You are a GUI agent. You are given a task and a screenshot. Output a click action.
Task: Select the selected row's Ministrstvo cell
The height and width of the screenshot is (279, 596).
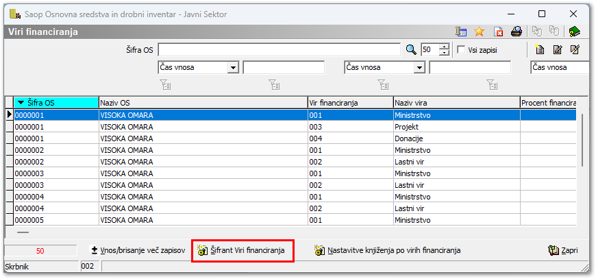(x=456, y=115)
